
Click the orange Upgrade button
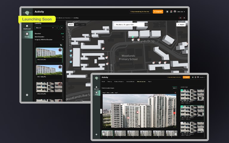coord(158,12)
